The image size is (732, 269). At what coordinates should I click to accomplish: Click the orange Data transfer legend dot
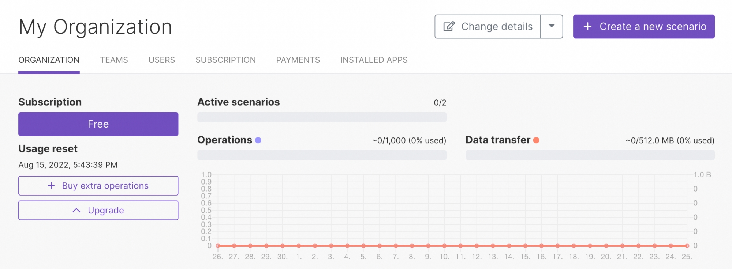pos(536,140)
